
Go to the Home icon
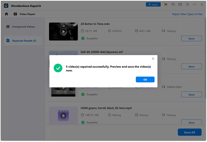(x=6, y=14)
